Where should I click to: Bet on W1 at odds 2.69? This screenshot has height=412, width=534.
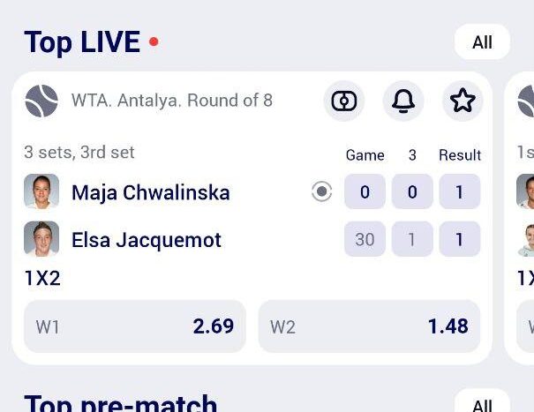point(135,326)
